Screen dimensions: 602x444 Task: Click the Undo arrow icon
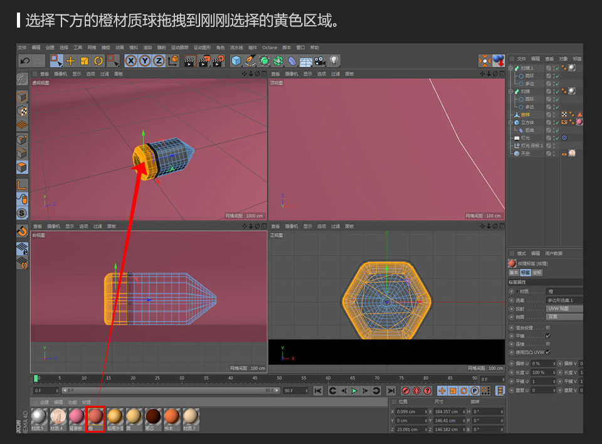[24, 61]
